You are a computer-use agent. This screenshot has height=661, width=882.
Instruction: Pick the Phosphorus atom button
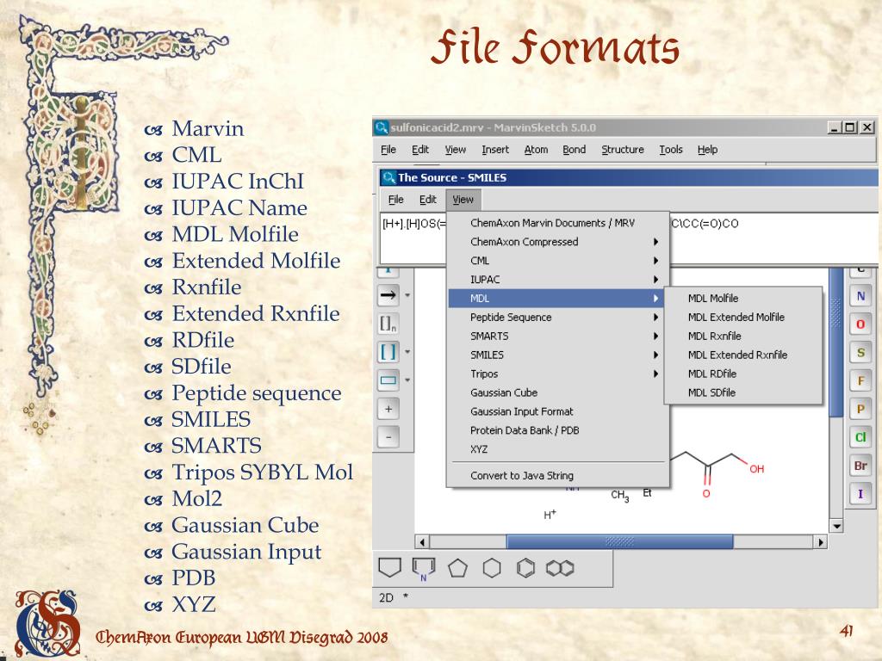click(860, 409)
